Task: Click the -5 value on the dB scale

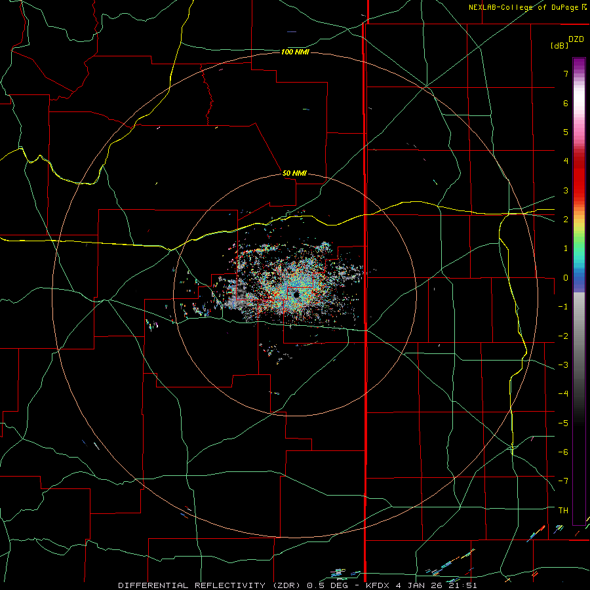Action: click(x=563, y=423)
